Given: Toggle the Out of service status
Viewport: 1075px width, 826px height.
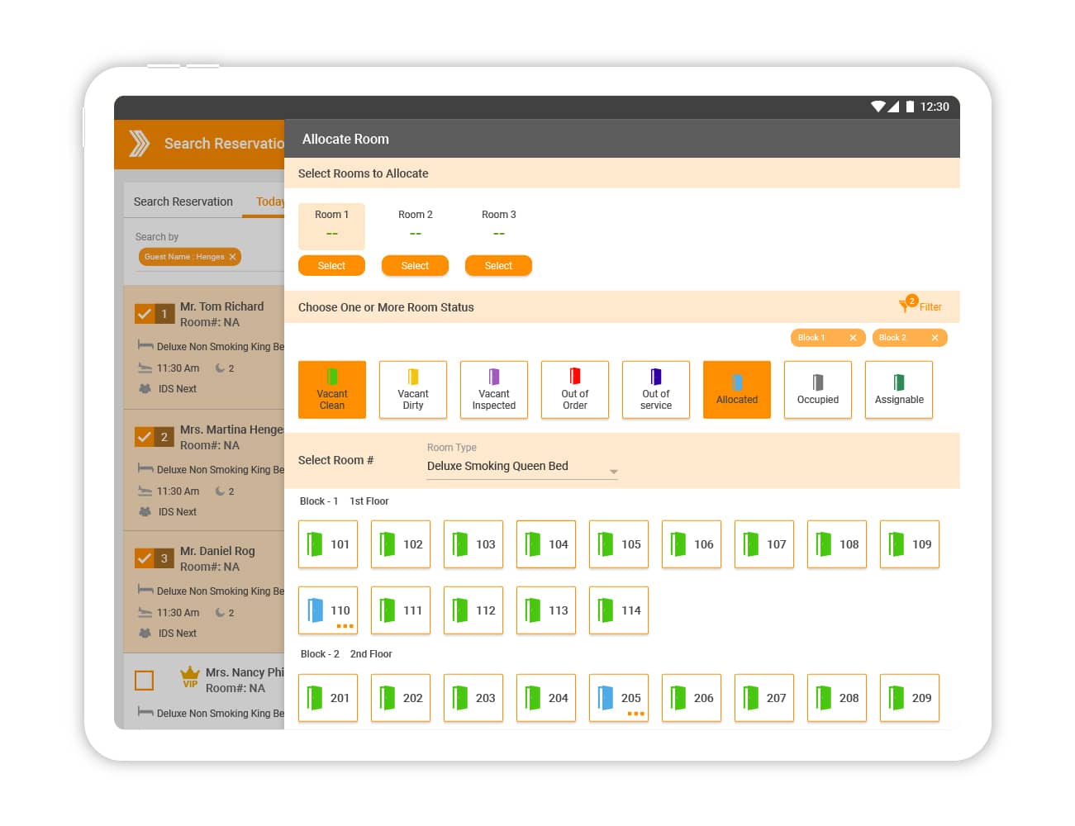Looking at the screenshot, I should click(656, 390).
